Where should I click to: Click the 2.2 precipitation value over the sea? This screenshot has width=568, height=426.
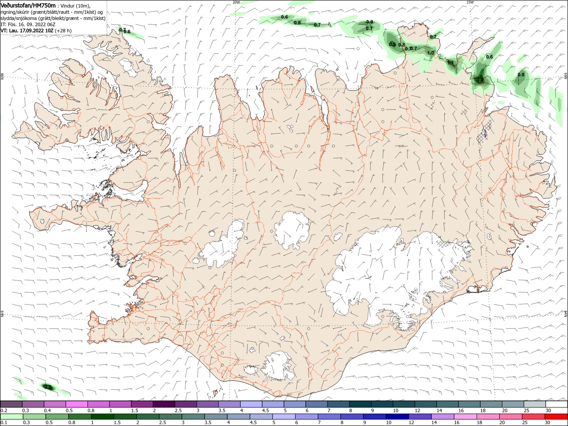(x=47, y=387)
